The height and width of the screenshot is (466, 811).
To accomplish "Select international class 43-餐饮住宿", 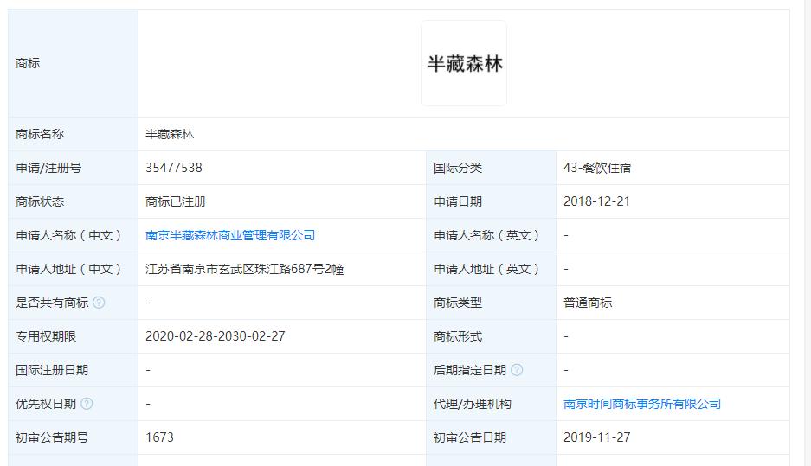I will click(597, 168).
